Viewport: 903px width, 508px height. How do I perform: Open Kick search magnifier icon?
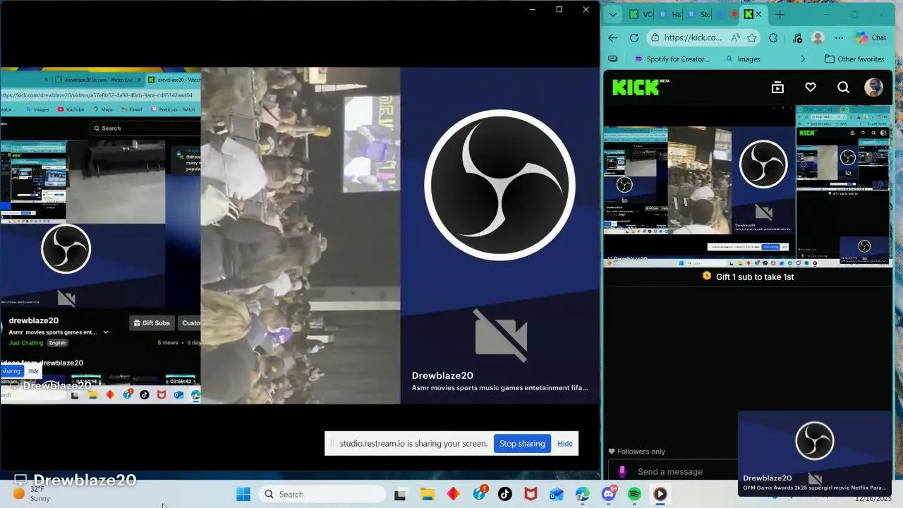click(843, 87)
